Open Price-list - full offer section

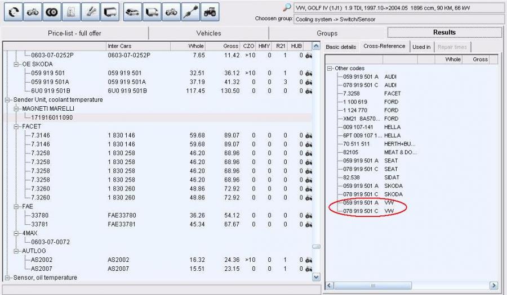click(74, 33)
